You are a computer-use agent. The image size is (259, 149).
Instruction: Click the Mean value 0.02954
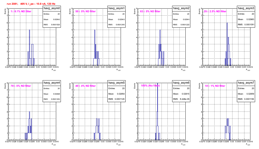tap(121, 94)
